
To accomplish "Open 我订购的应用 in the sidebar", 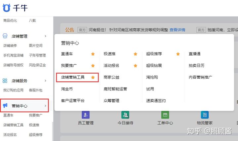I will [13, 90].
